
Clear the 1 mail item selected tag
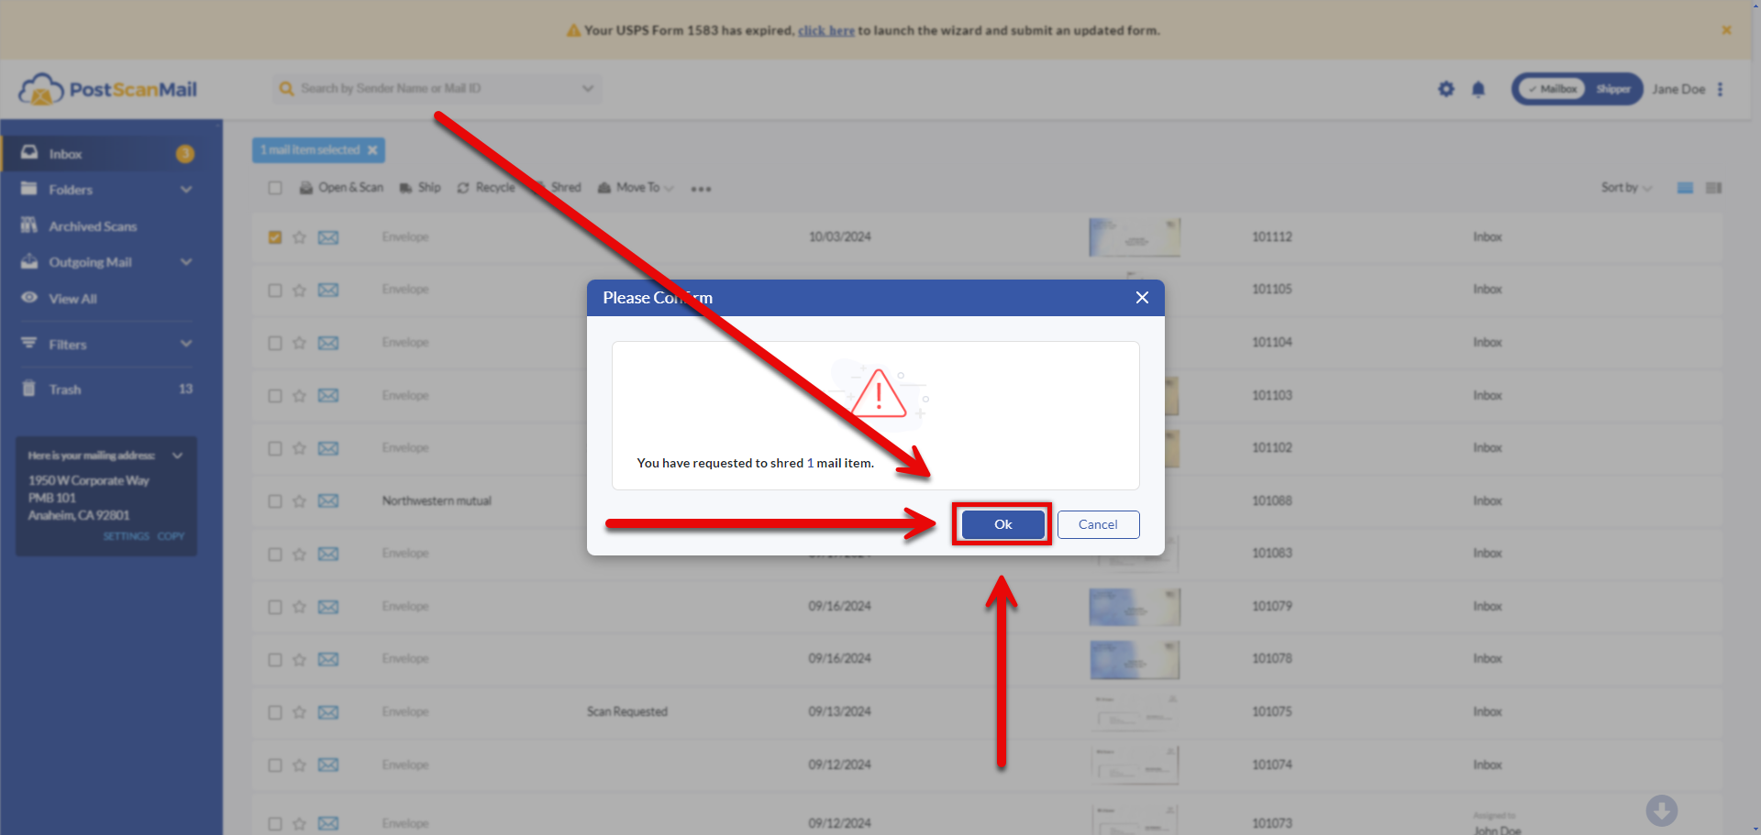(x=372, y=150)
